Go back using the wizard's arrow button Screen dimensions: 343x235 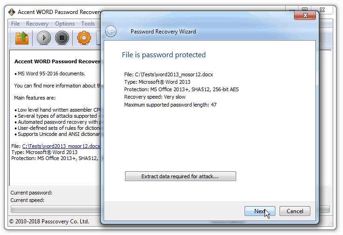coord(111,32)
